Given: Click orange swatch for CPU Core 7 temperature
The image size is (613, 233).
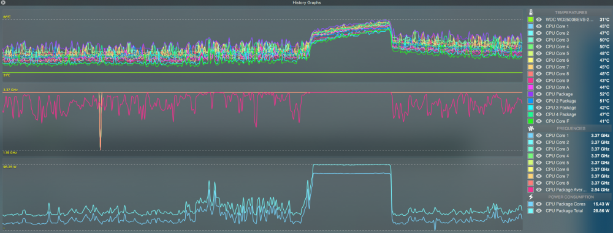Looking at the screenshot, I should pos(530,67).
